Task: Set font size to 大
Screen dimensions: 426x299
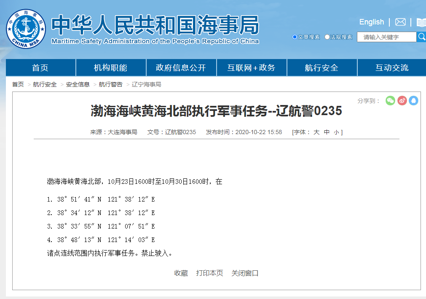Action: point(316,132)
